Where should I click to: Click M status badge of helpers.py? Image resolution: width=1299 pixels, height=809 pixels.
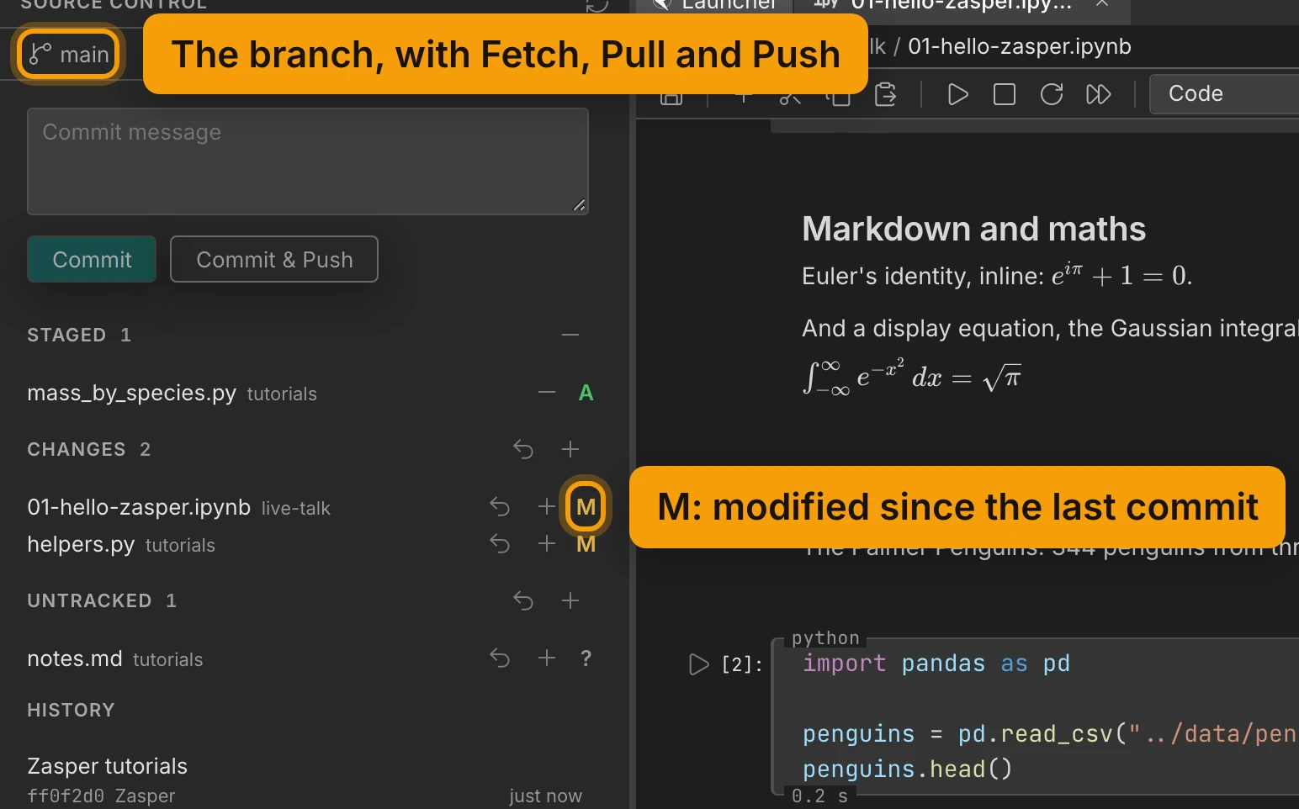coord(586,544)
